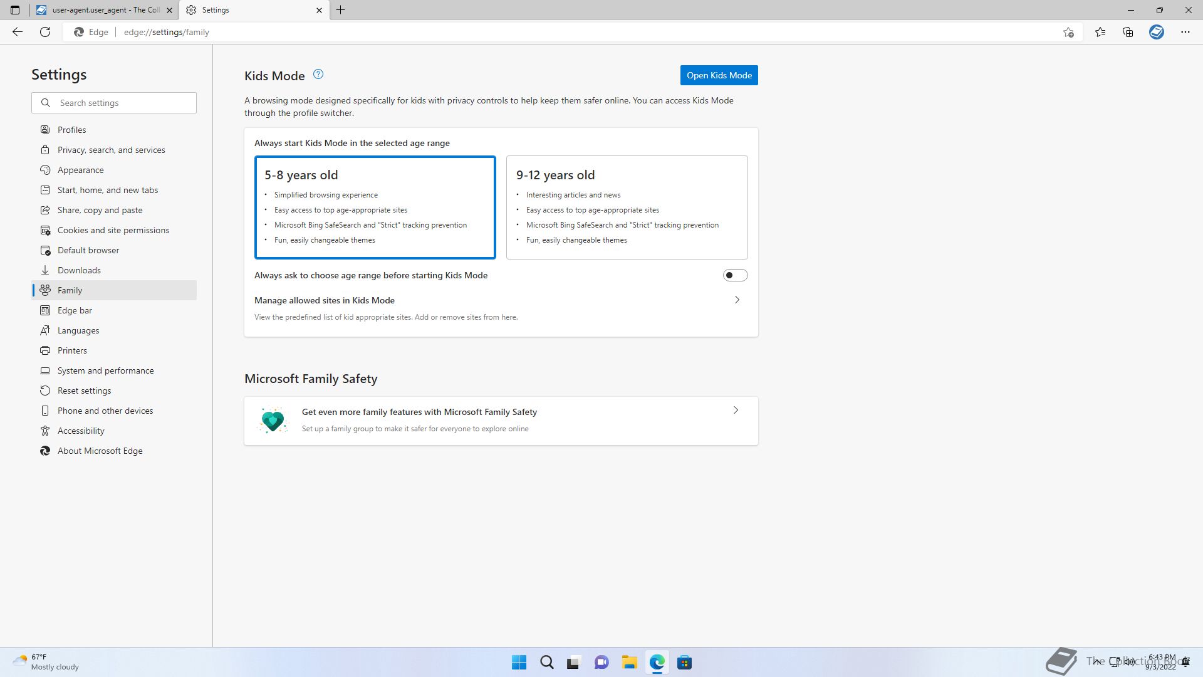Open Downloads settings

pyautogui.click(x=114, y=270)
